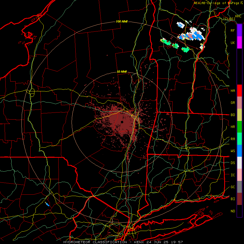Click the IC light-pink legend swatch

pyautogui.click(x=239, y=175)
